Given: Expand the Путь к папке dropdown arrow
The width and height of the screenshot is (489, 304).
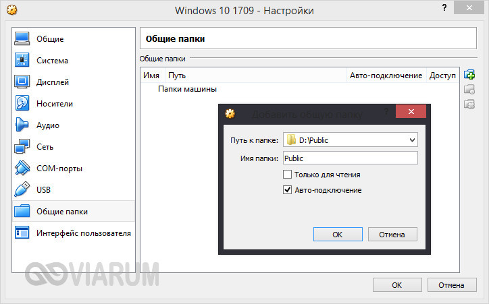Looking at the screenshot, I should 412,140.
